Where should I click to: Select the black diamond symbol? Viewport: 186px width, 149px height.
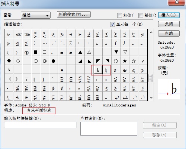pyautogui.click(x=9, y=61)
